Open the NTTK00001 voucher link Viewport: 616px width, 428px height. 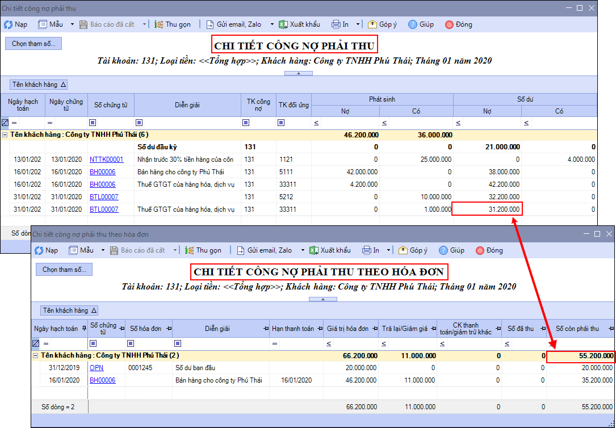coord(106,160)
